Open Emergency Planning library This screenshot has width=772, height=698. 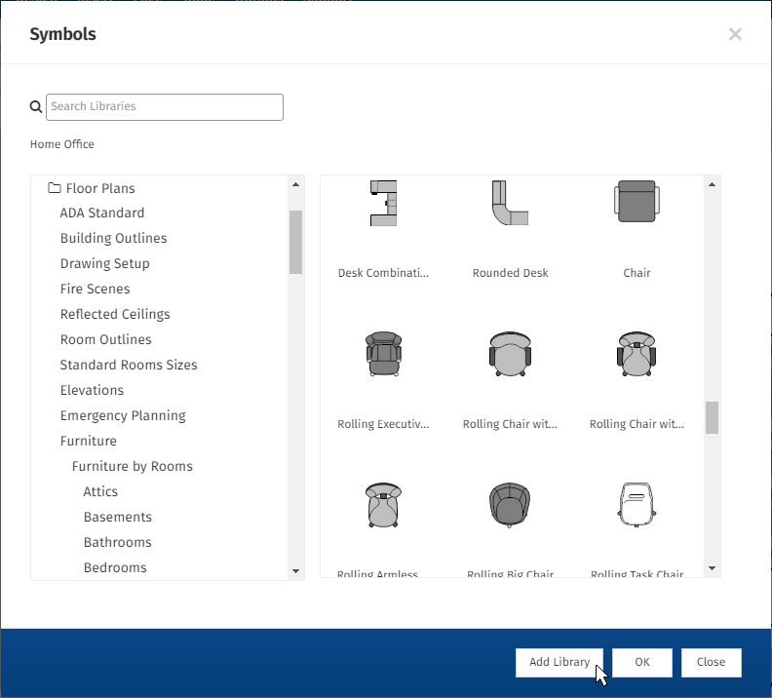pos(123,416)
